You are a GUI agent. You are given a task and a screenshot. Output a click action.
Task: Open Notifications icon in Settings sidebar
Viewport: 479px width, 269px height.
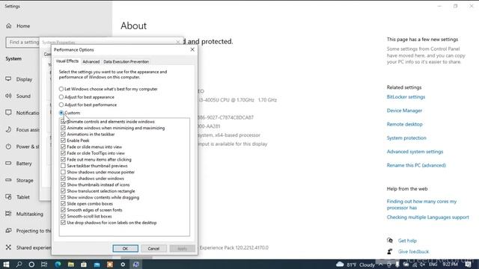point(8,113)
